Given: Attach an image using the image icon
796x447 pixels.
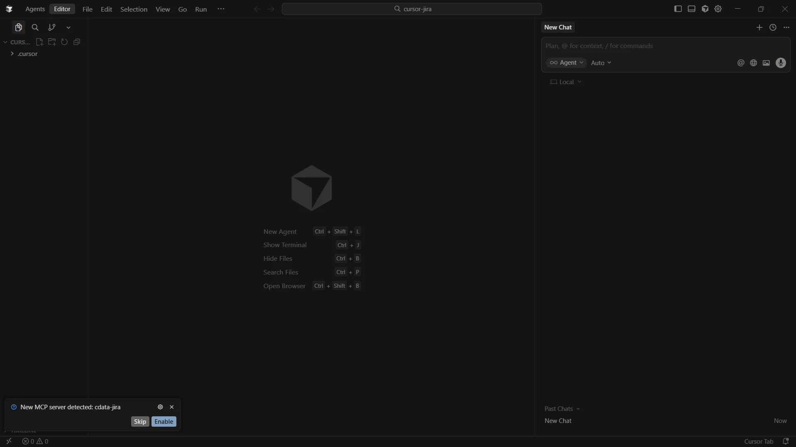Looking at the screenshot, I should coord(766,63).
